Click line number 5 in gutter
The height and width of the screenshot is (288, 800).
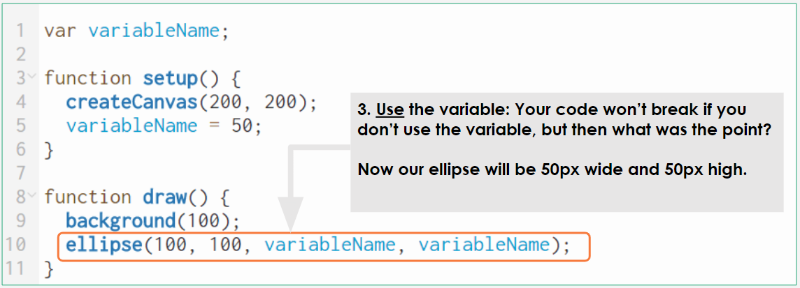(20, 126)
